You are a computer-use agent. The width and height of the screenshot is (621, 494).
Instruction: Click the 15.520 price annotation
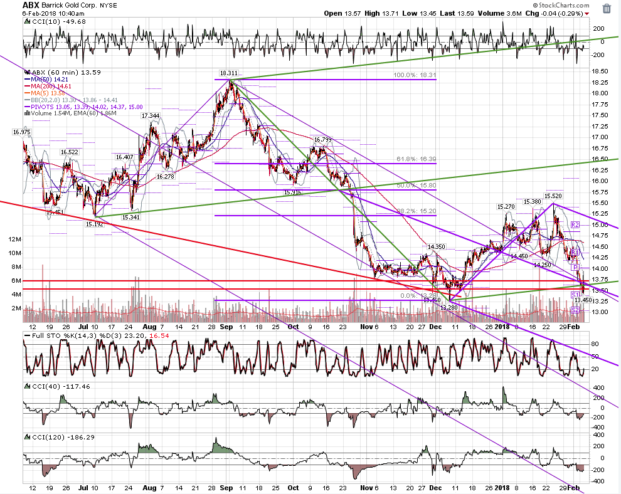pos(553,196)
